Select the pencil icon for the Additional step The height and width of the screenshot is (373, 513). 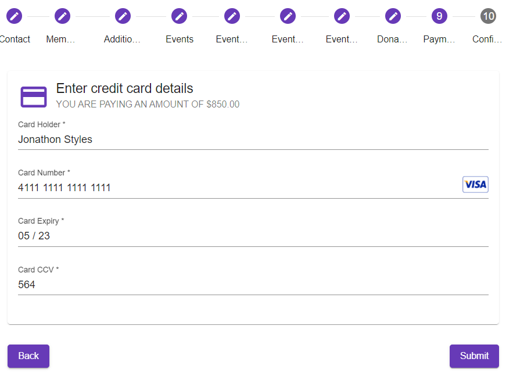123,16
